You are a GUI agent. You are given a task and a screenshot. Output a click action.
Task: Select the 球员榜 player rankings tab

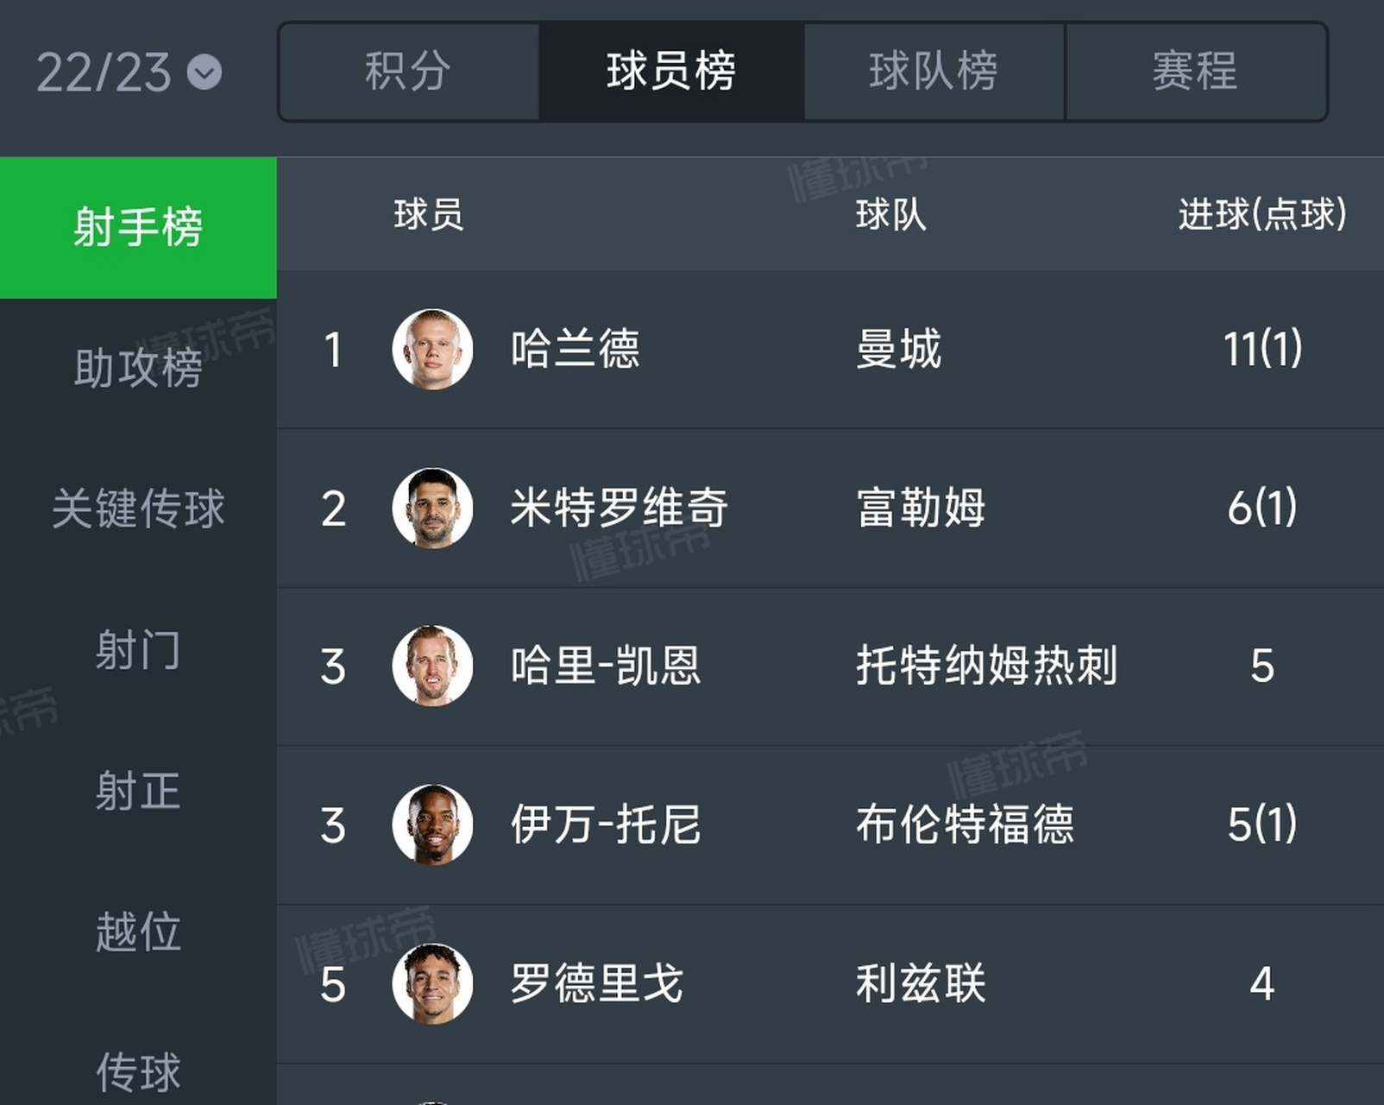(673, 73)
